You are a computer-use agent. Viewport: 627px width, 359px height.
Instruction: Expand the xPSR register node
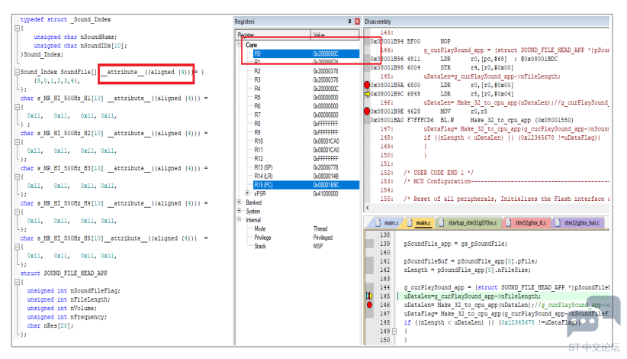pos(248,193)
